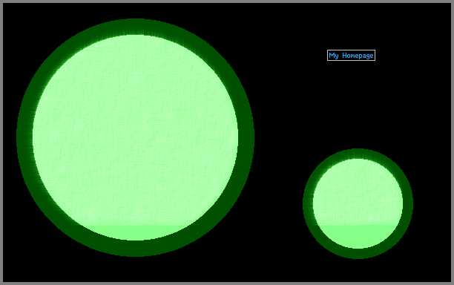Click the center of the small green circle

358,203
